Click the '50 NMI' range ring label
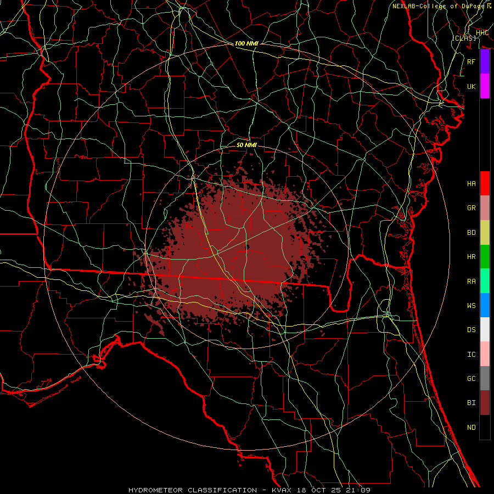Image resolution: width=494 pixels, height=494 pixels. tap(246, 145)
